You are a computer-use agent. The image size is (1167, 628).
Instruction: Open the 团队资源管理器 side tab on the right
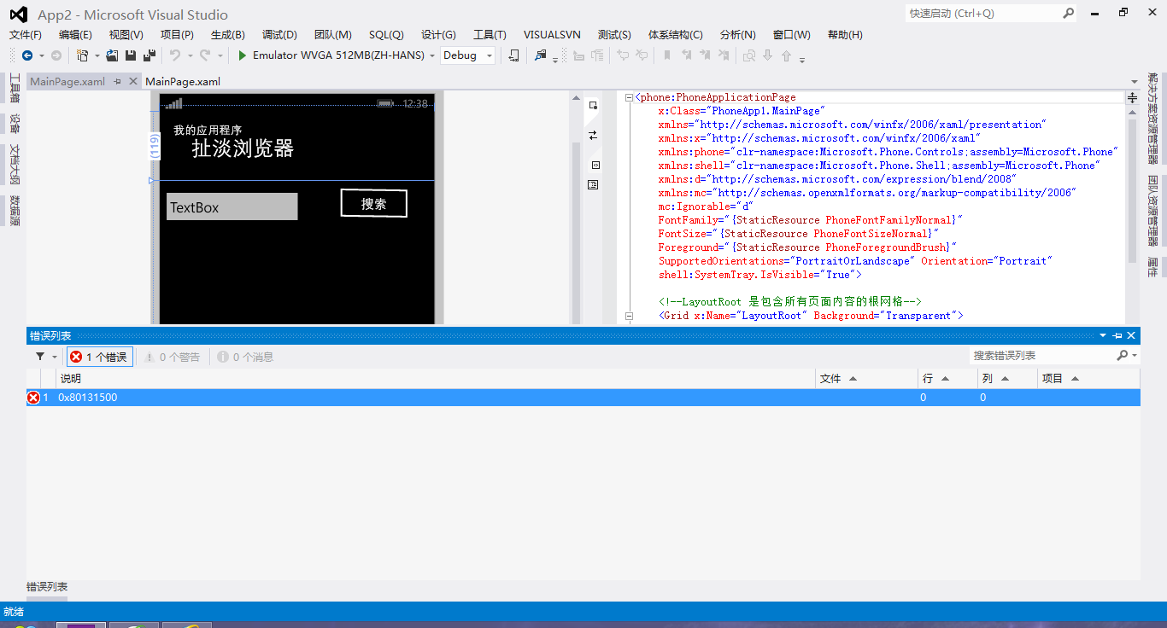coord(1152,211)
